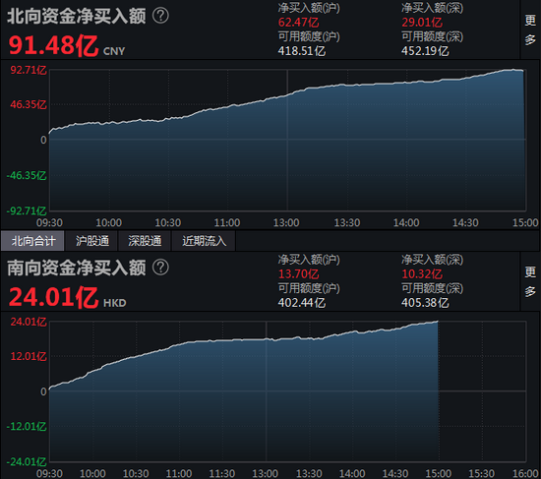Open 更多 for southbound funds
Viewport: 541px width, 479px height.
click(x=530, y=281)
